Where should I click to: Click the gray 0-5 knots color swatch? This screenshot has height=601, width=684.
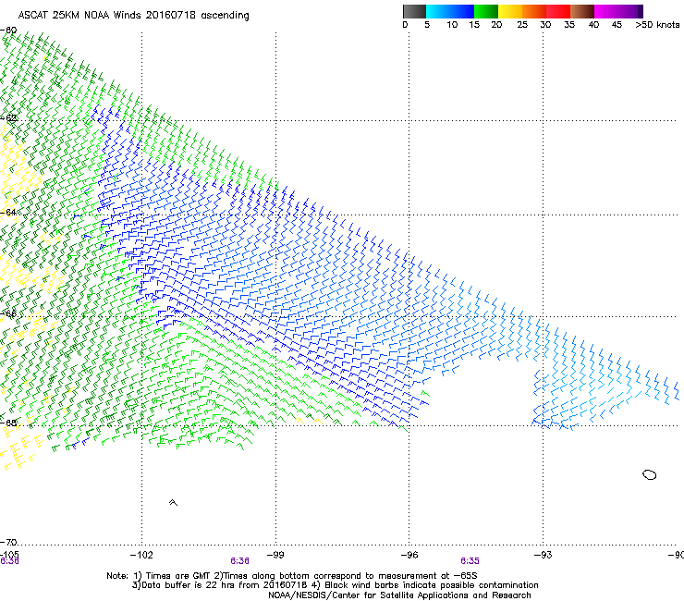[x=414, y=11]
